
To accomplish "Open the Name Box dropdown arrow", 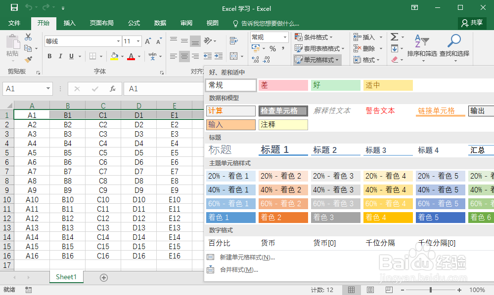I will pos(48,89).
